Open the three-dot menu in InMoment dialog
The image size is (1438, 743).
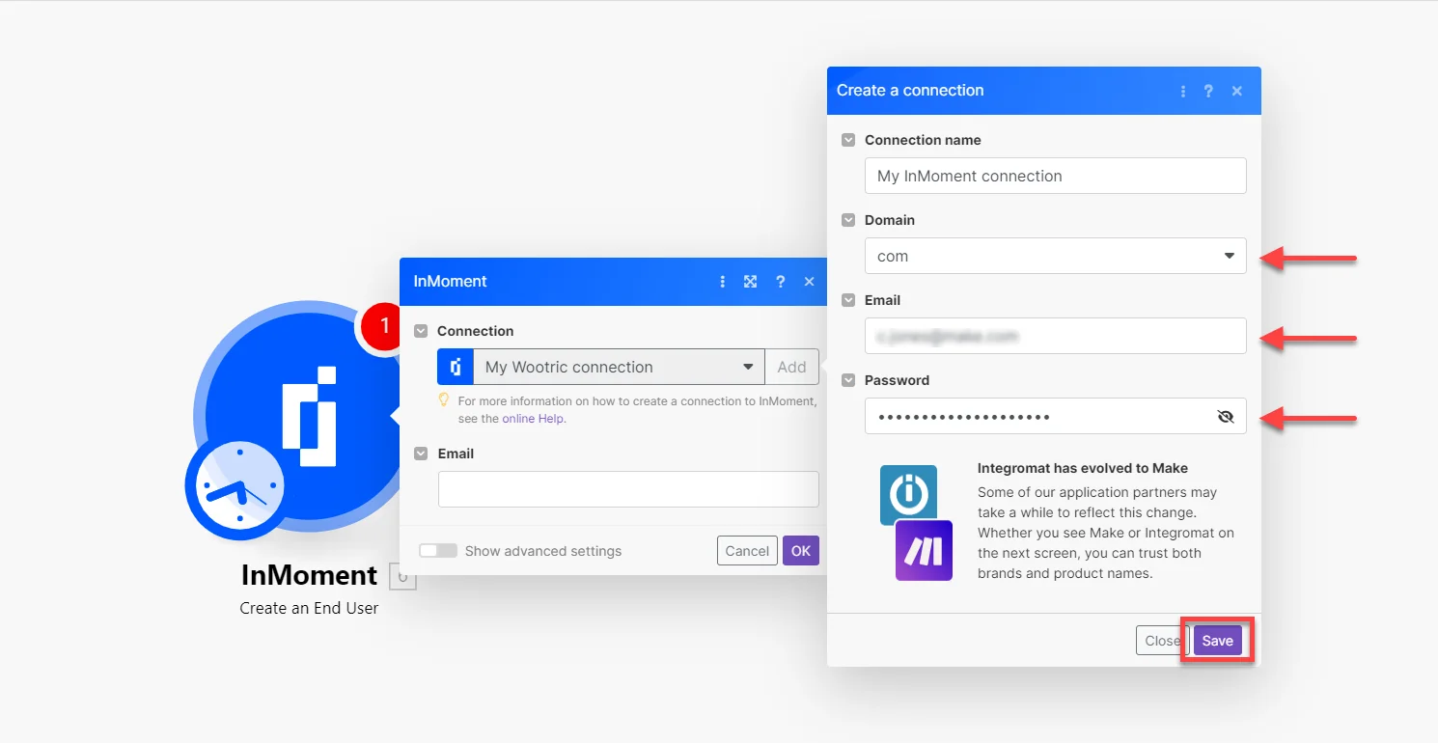coord(722,282)
